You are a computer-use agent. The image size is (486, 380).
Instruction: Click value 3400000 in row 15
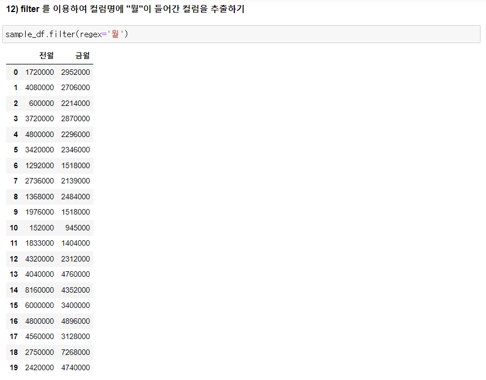click(x=75, y=306)
